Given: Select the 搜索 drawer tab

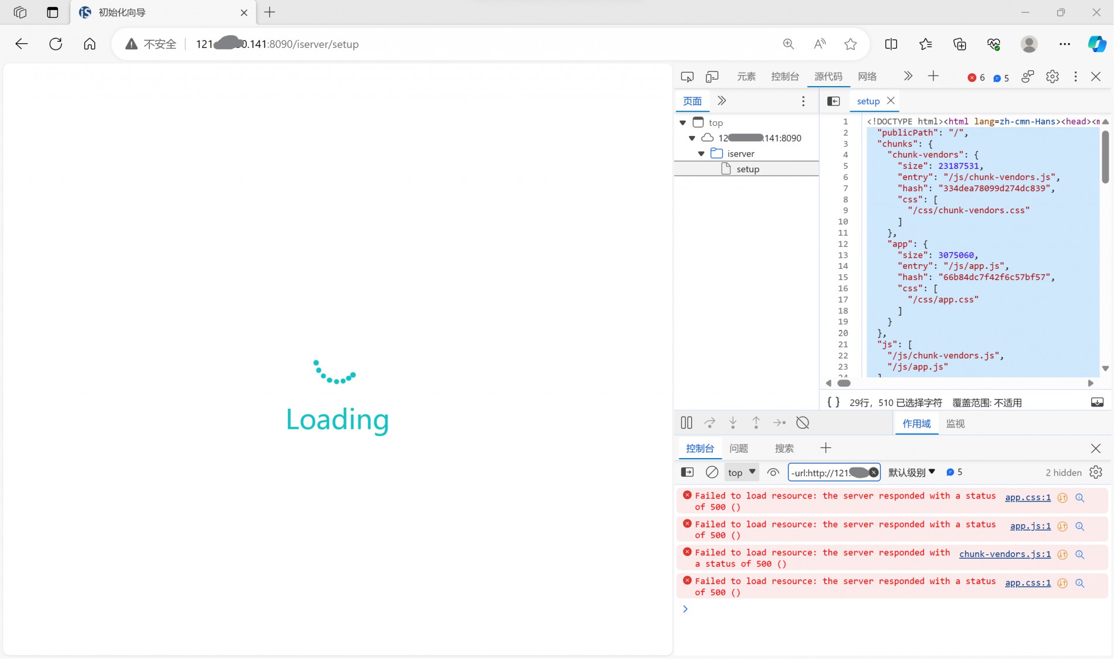Looking at the screenshot, I should 784,448.
